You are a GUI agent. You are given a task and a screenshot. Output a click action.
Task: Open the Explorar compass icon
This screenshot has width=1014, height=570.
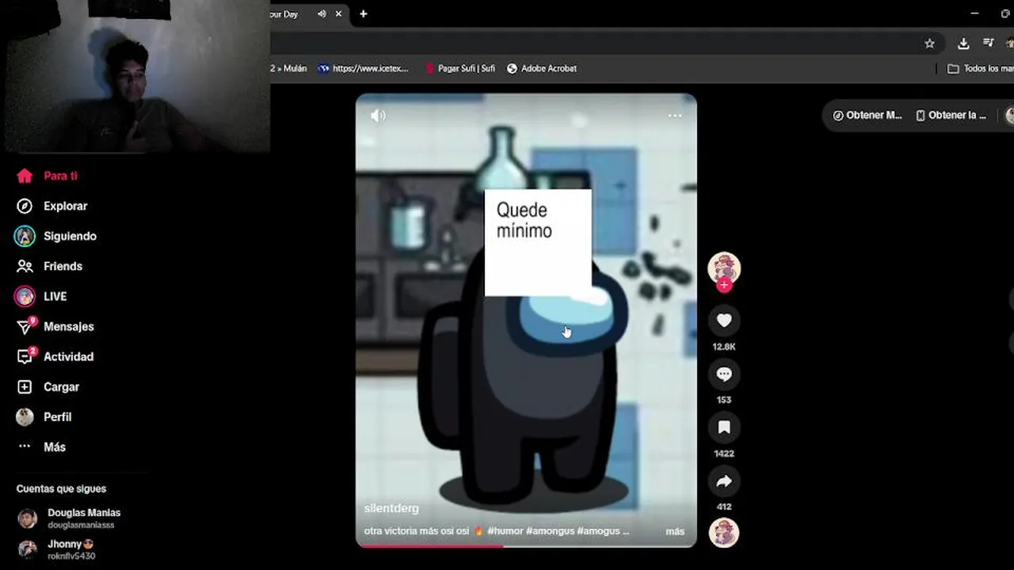(25, 206)
